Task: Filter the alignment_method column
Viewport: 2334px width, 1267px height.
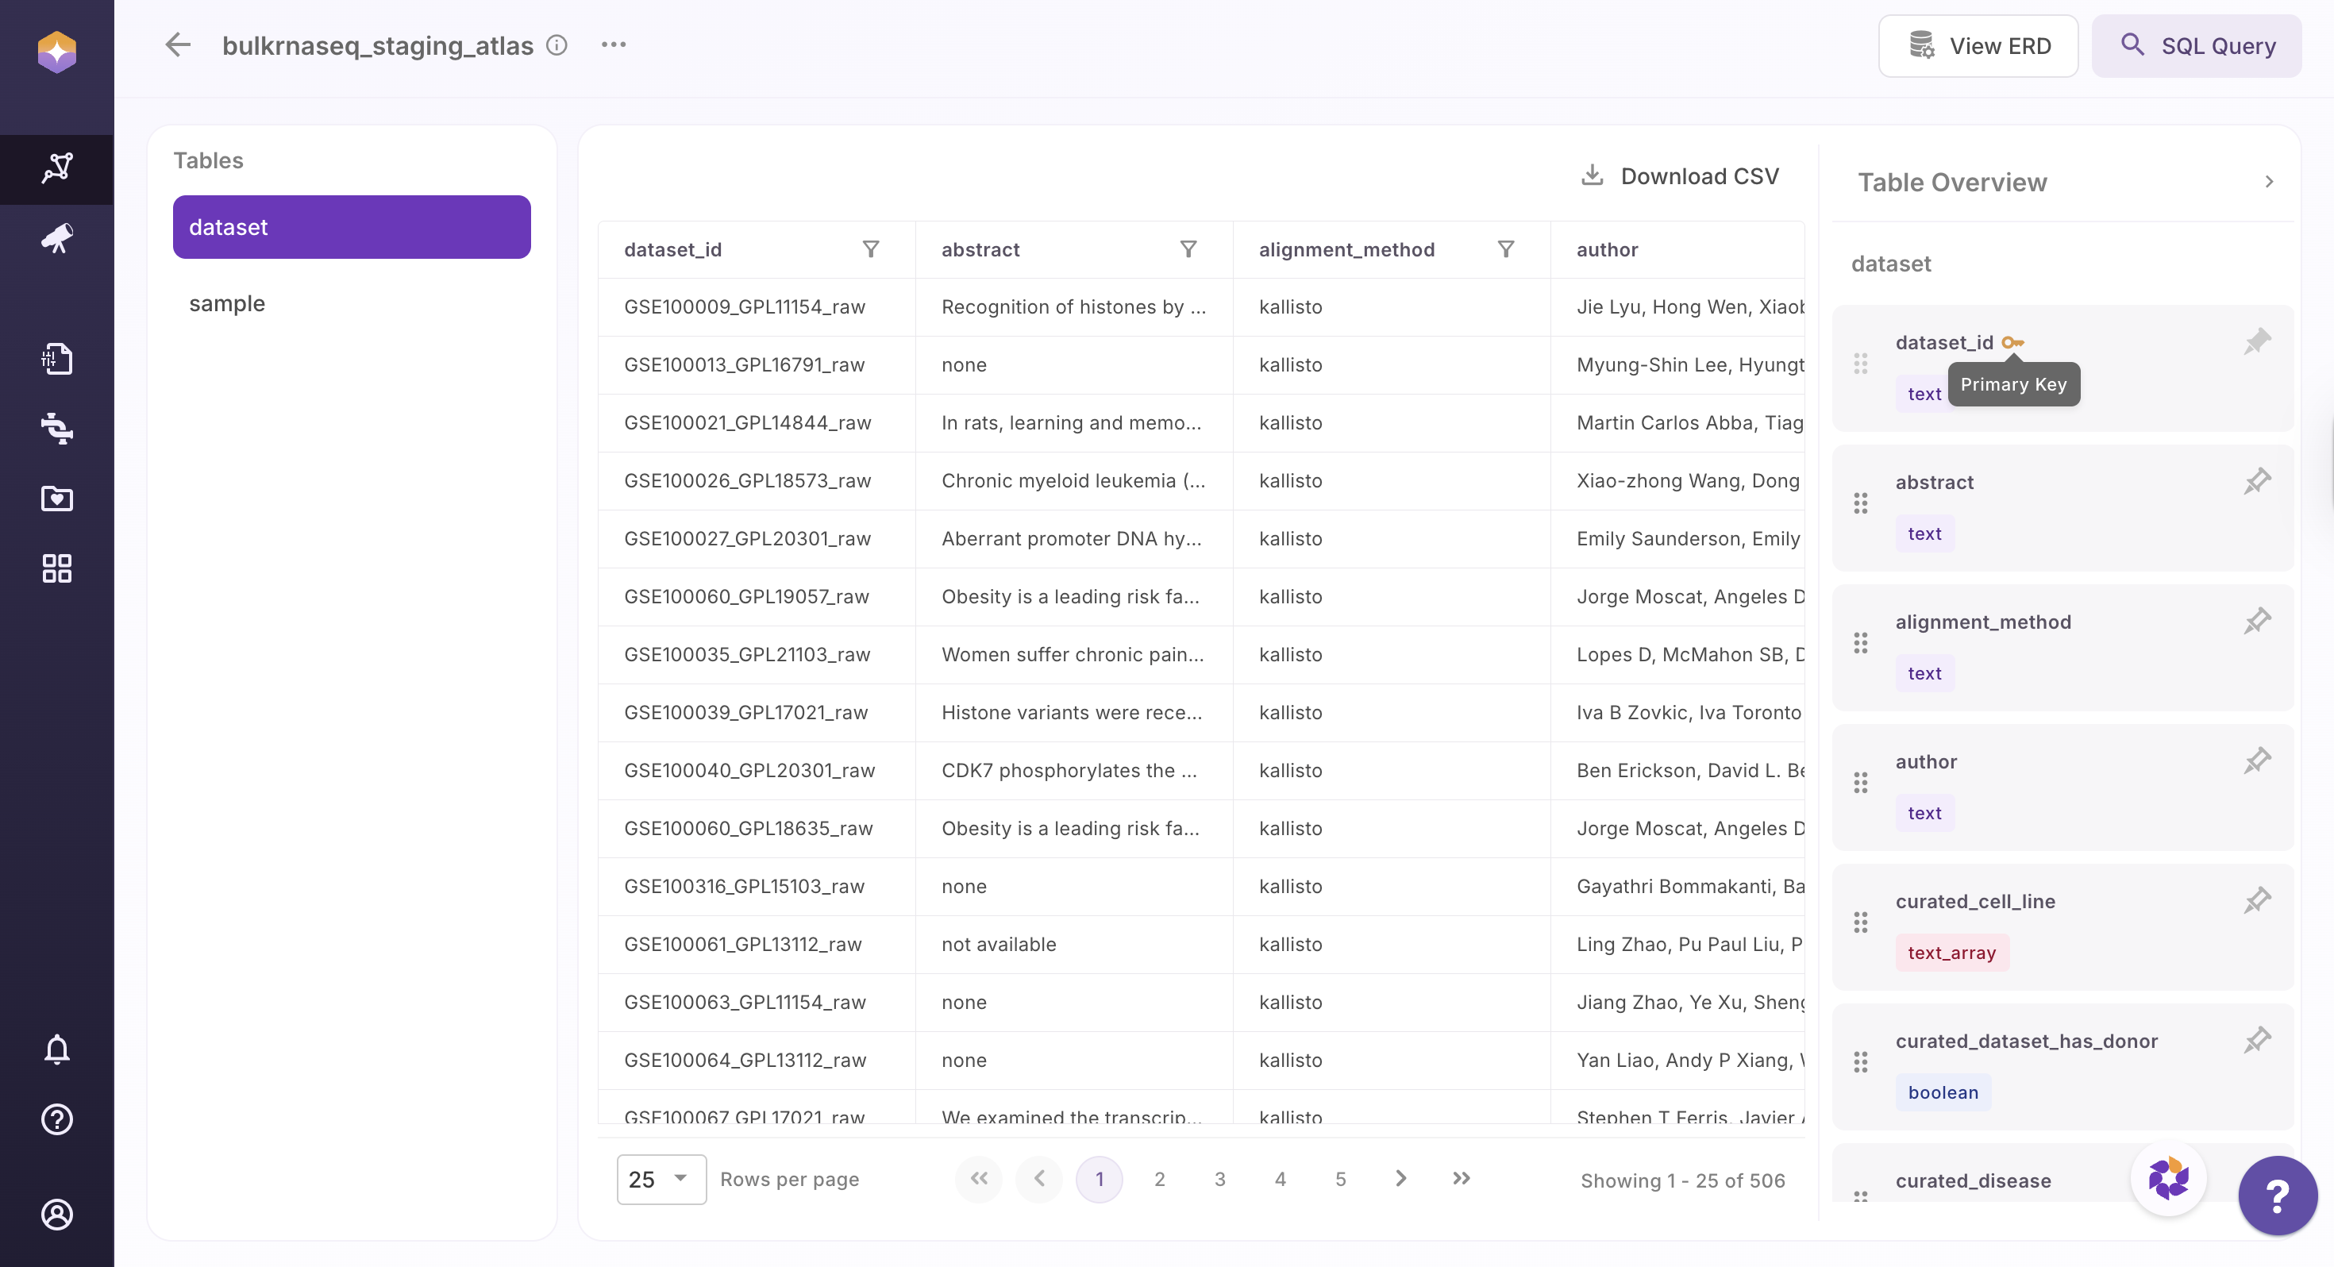Action: click(1506, 249)
